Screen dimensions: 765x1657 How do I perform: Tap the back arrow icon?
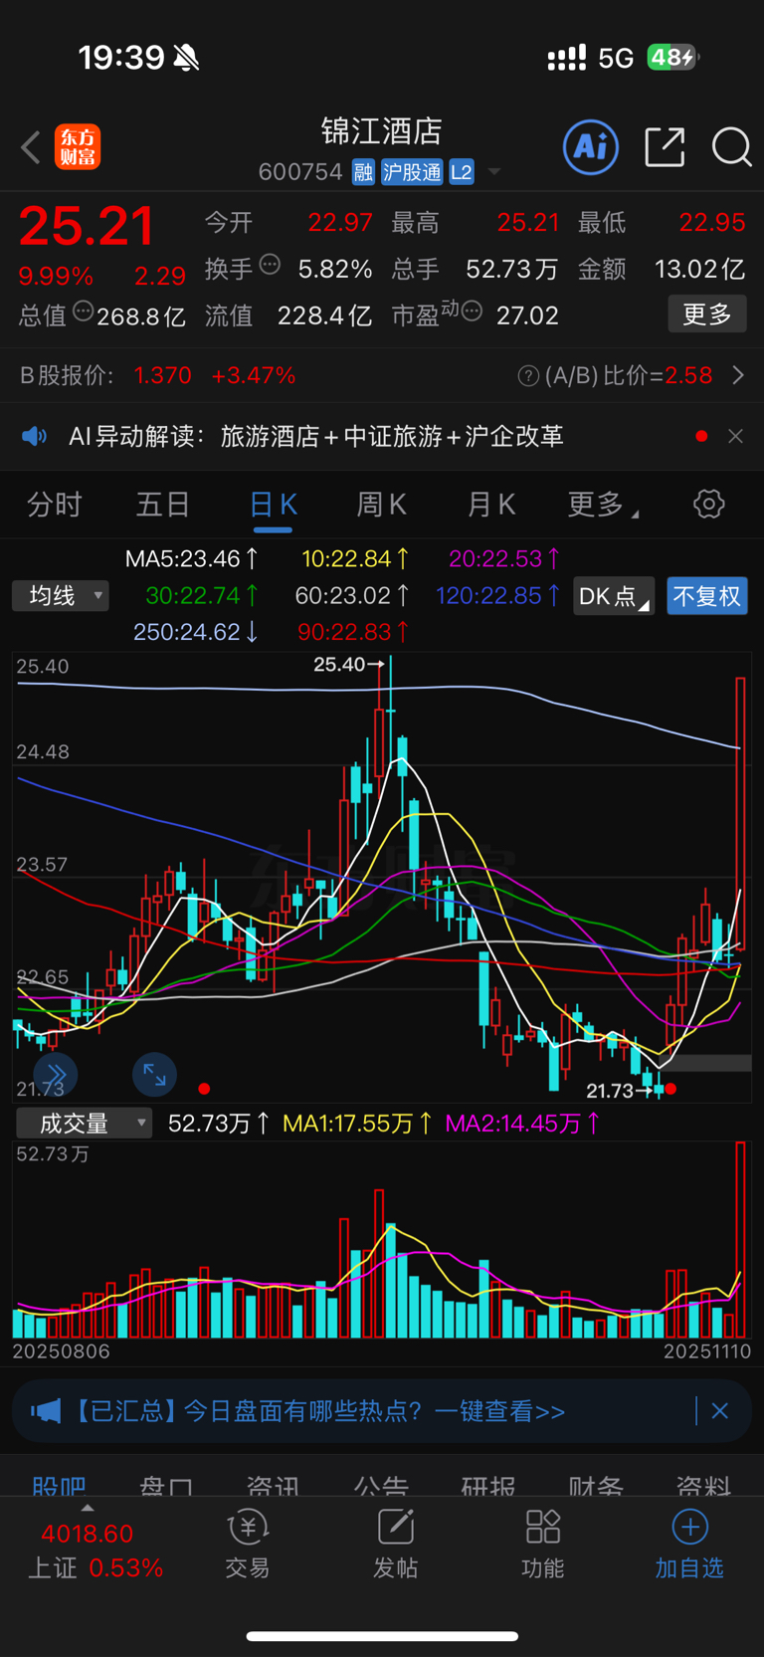coord(31,148)
